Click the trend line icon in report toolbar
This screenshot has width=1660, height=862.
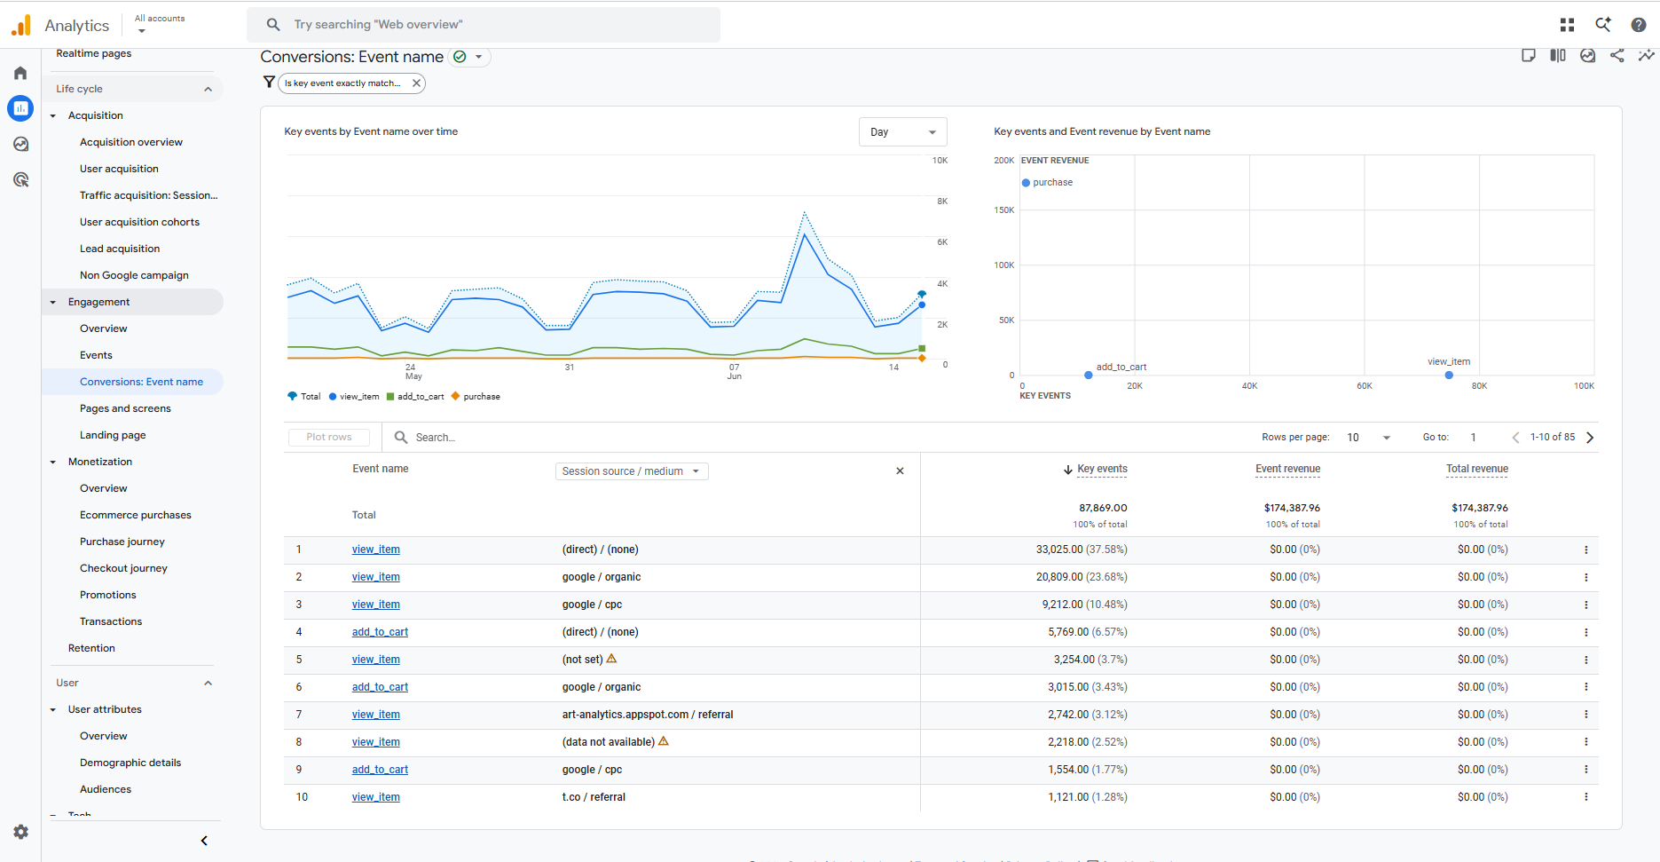(1646, 55)
